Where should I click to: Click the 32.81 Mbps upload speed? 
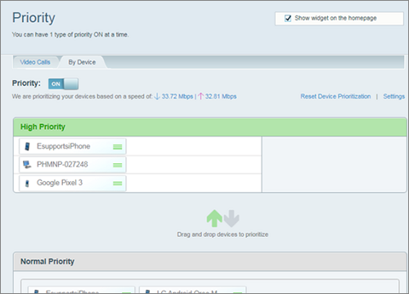[221, 96]
